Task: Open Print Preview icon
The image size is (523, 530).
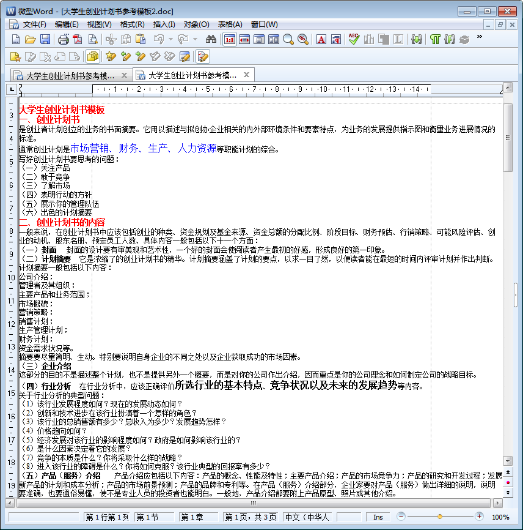Action: click(x=92, y=40)
